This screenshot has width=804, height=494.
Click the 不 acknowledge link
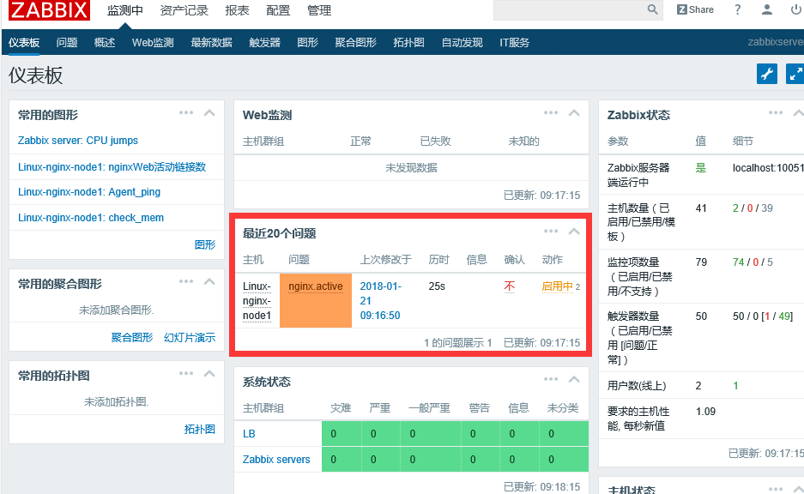(509, 286)
